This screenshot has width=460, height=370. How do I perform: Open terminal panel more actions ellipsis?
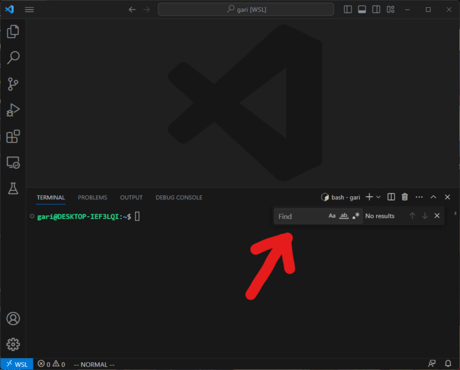(419, 197)
